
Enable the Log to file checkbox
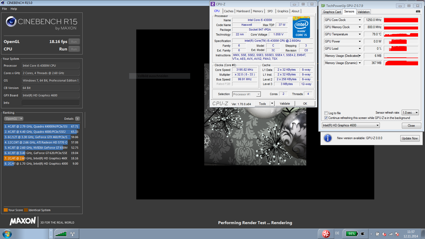(x=326, y=113)
